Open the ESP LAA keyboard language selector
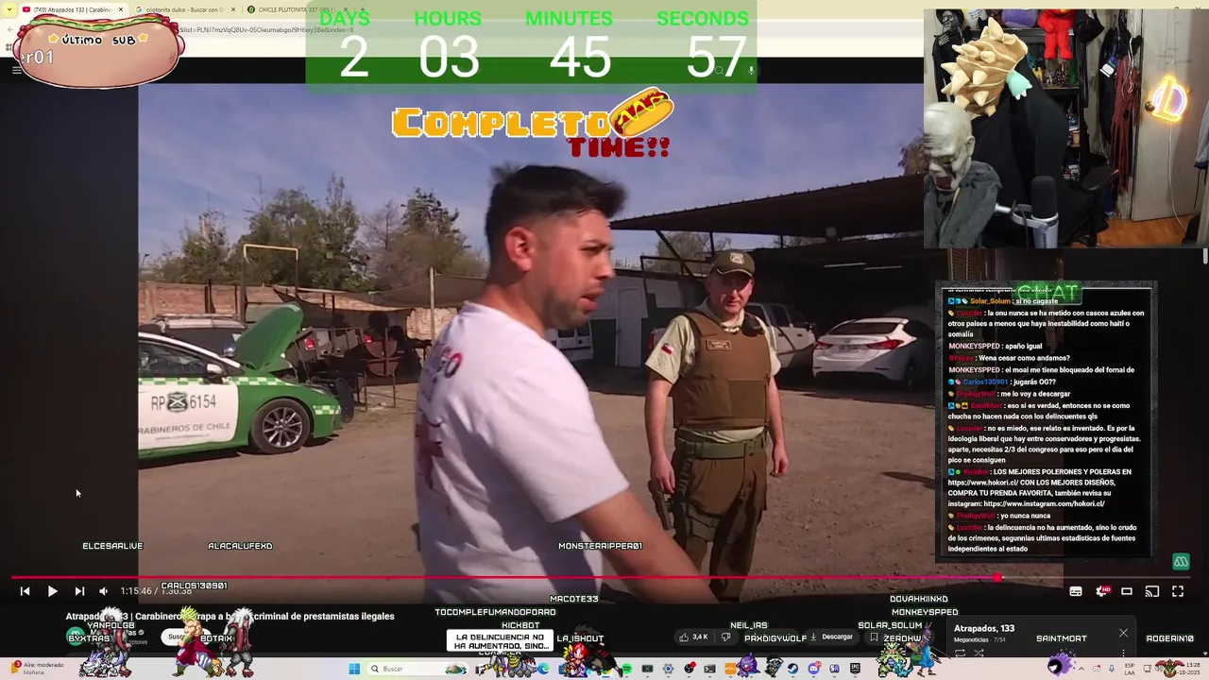Viewport: 1209px width, 680px height. click(x=1130, y=669)
